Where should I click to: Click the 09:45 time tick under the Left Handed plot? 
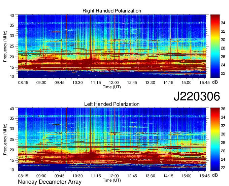pos(60,176)
